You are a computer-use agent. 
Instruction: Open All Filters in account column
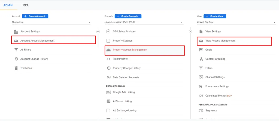coord(26,50)
